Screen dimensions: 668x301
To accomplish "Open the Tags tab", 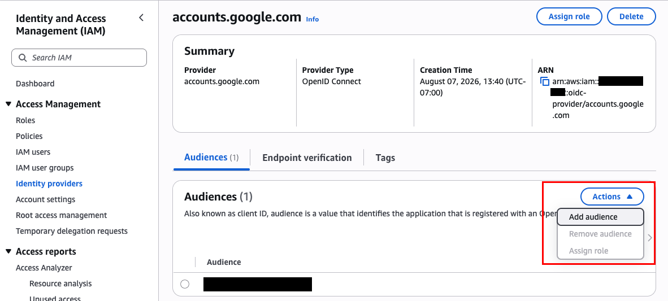I will pos(385,158).
